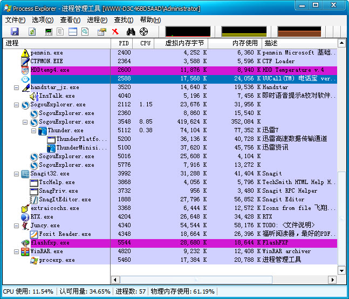Image resolution: width=349 pixels, height=299 pixels.
Task: Click the CPU usage mini graph in the toolbar
Action: point(188,32)
